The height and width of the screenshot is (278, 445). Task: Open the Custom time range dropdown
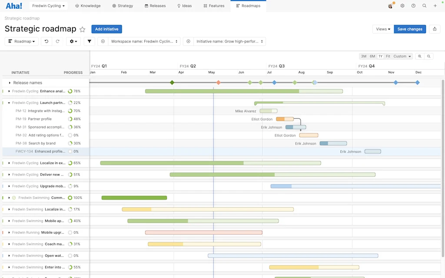coord(402,56)
